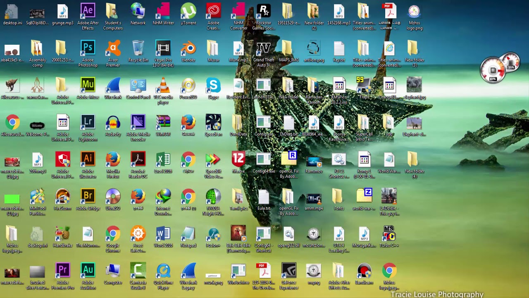The height and width of the screenshot is (298, 529).
Task: Launch Handbrake icon
Action: pos(62,236)
